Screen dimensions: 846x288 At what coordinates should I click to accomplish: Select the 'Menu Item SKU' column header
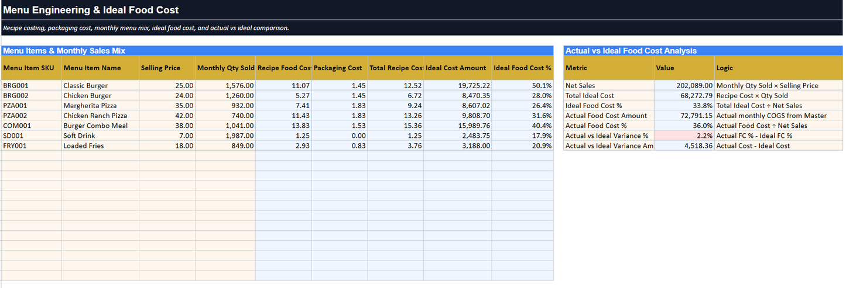click(x=32, y=68)
